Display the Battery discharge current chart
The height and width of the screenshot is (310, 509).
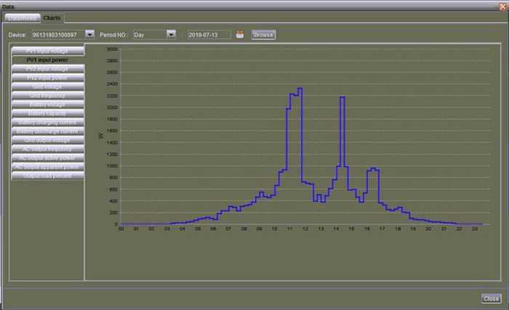pyautogui.click(x=48, y=131)
